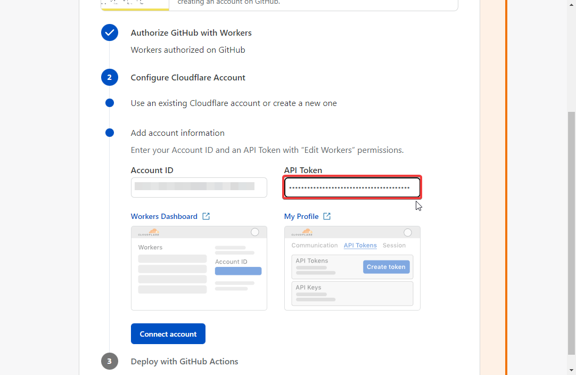The height and width of the screenshot is (375, 576).
Task: Click 'API Tokens' label above Create token
Action: pos(312,260)
